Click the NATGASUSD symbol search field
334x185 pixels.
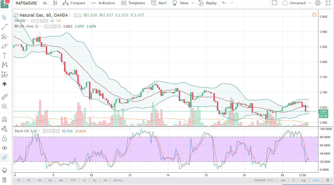(26, 3)
